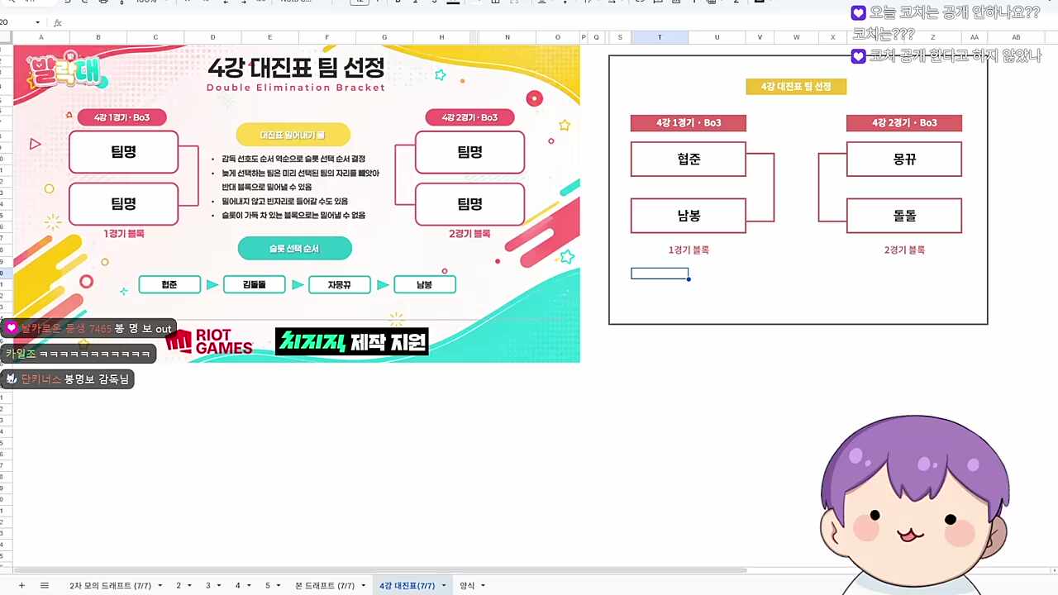Select column D header
1058x595 pixels.
click(x=212, y=37)
